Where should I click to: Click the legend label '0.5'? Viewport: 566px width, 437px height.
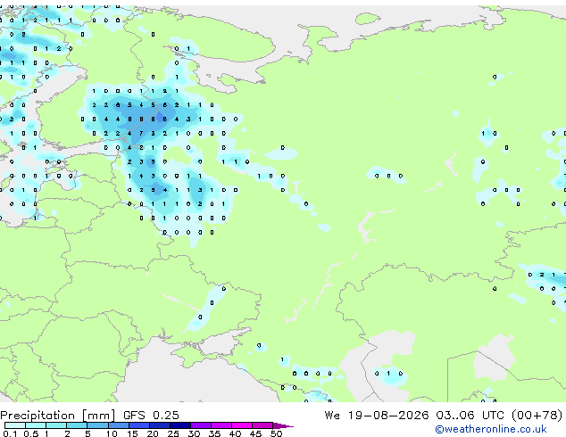(x=31, y=433)
